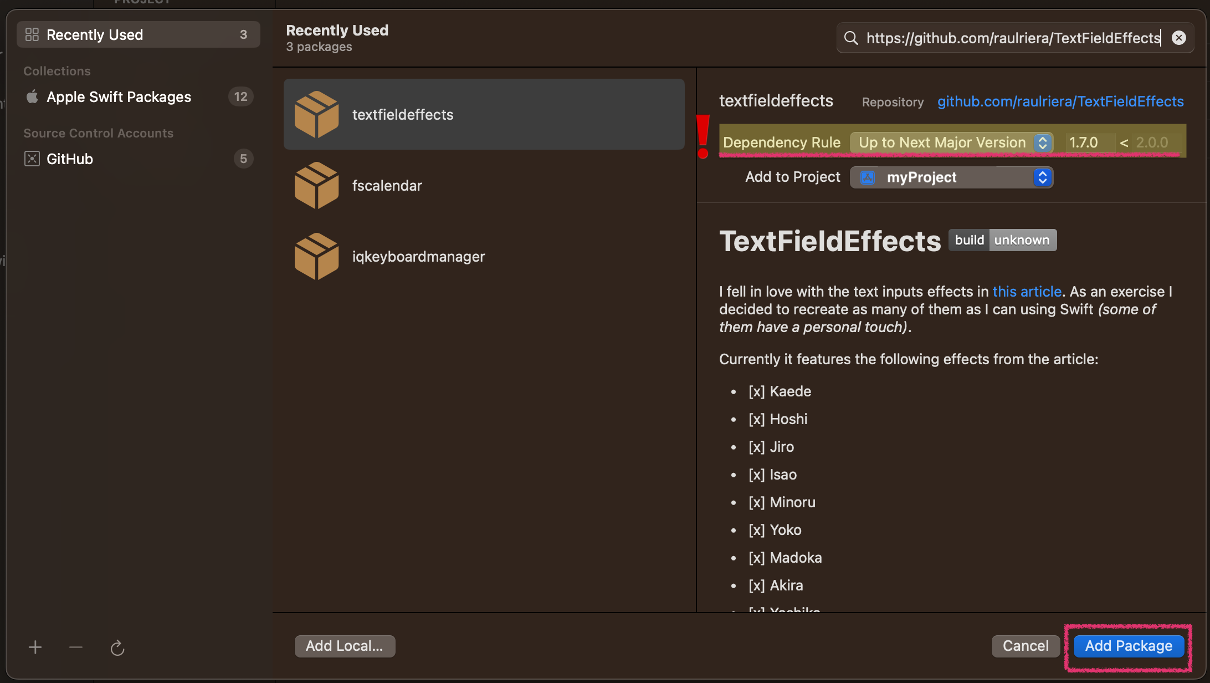Click the Apple logo icon

pyautogui.click(x=32, y=96)
